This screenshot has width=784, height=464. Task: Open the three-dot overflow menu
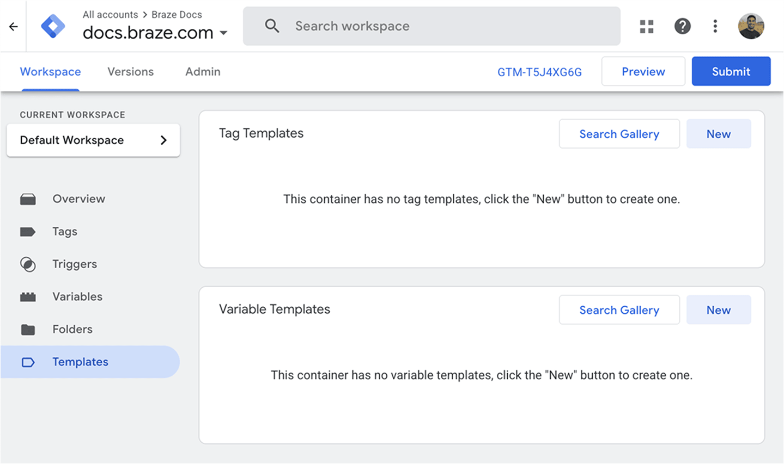point(715,26)
